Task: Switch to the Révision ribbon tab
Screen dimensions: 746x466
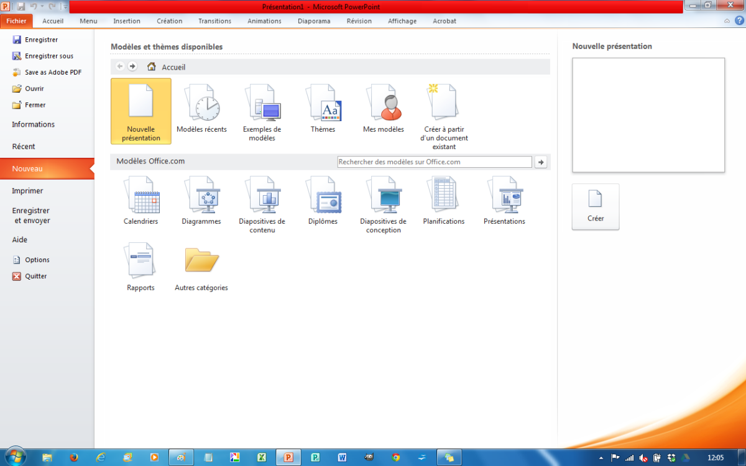Action: (x=359, y=21)
